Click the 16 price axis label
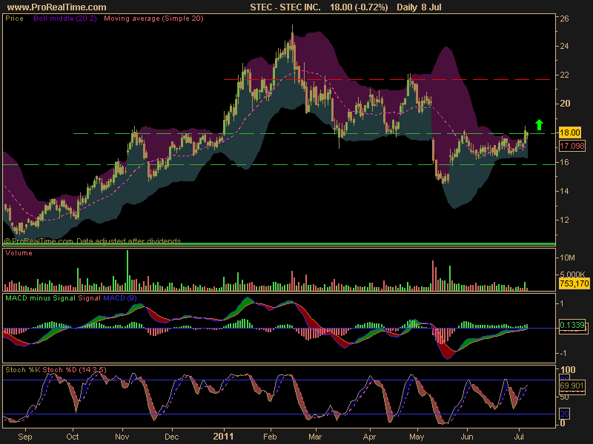The width and height of the screenshot is (593, 444). (x=564, y=162)
